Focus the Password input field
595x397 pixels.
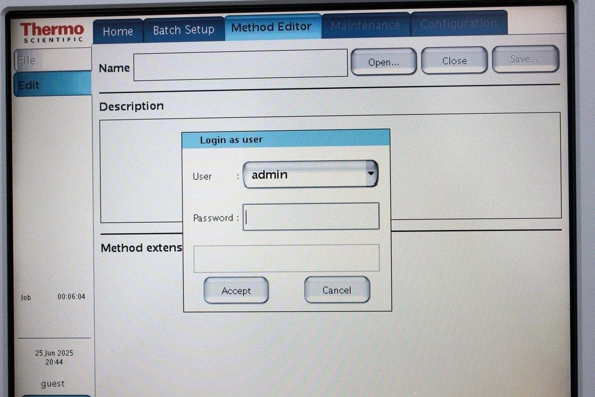(x=311, y=217)
